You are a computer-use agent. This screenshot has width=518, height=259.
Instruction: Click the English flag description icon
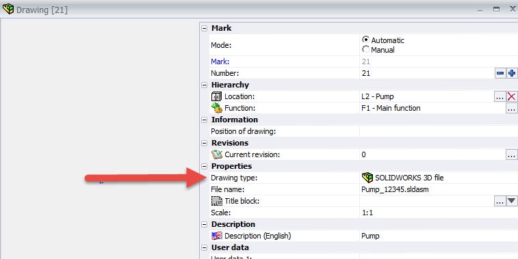217,236
